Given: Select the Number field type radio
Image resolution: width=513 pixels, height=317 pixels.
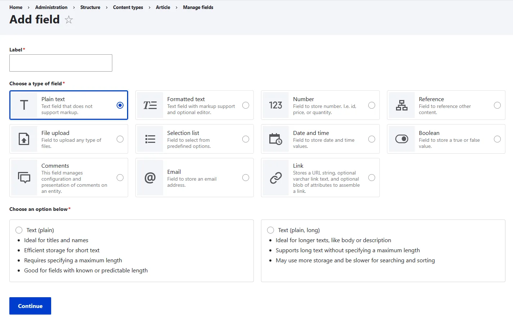Looking at the screenshot, I should pyautogui.click(x=372, y=105).
